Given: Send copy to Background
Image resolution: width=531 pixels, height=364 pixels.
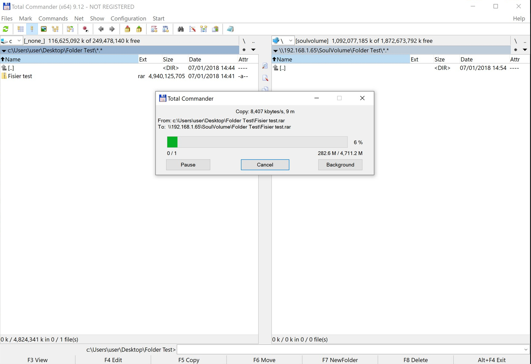Looking at the screenshot, I should tap(340, 164).
